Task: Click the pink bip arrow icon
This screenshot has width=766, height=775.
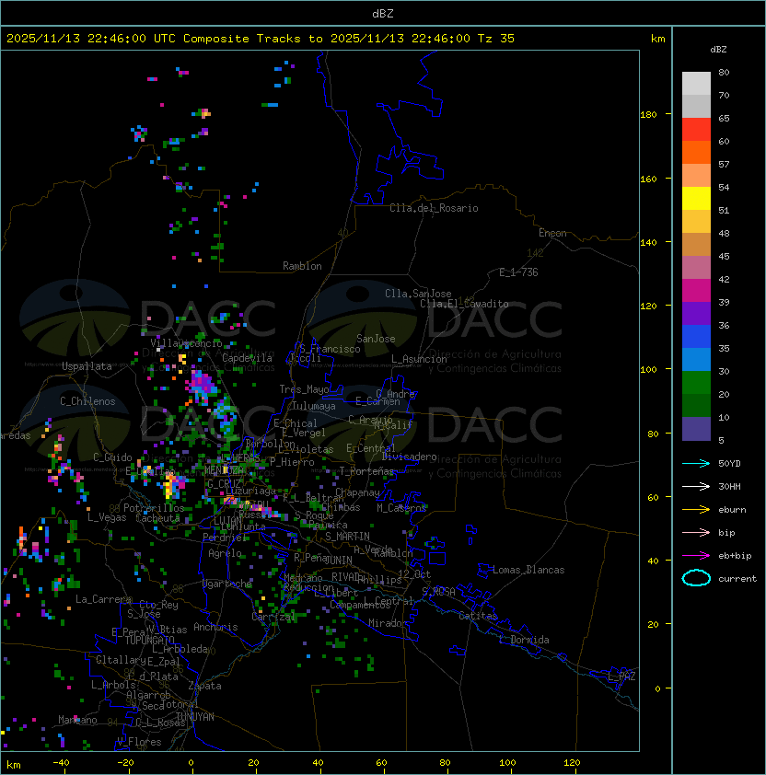Action: [696, 532]
